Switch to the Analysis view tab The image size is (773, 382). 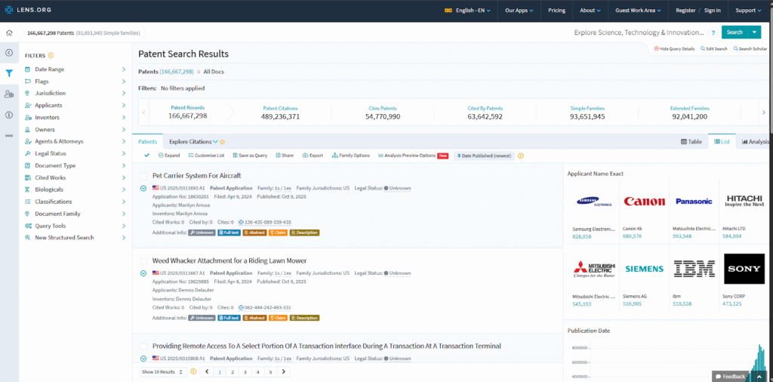coord(755,141)
